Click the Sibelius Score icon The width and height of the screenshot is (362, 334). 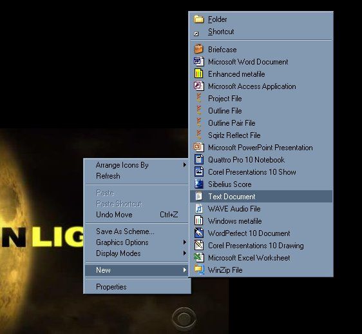point(199,184)
